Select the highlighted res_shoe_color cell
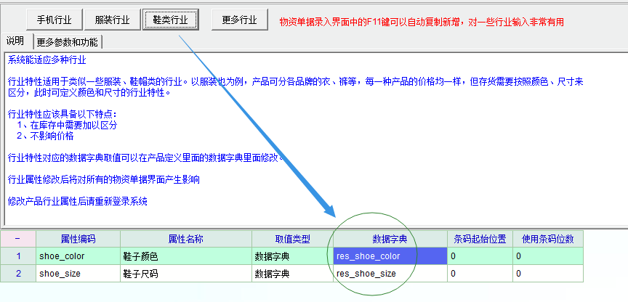This screenshot has height=302, width=628. click(x=389, y=256)
